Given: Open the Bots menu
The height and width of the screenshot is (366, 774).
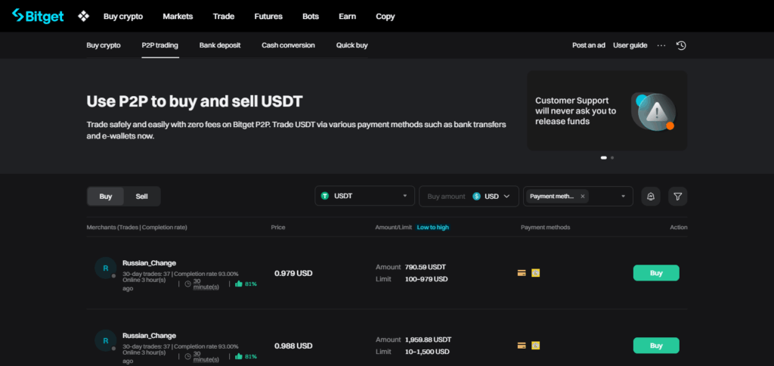Looking at the screenshot, I should 311,17.
